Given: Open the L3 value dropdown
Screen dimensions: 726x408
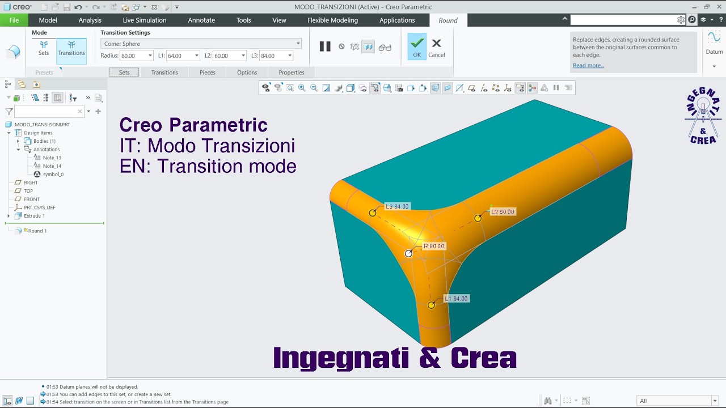Looking at the screenshot, I should click(290, 56).
